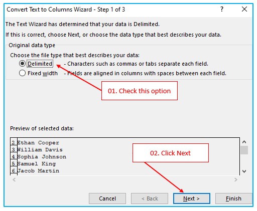Click the Finish button

pos(233,198)
